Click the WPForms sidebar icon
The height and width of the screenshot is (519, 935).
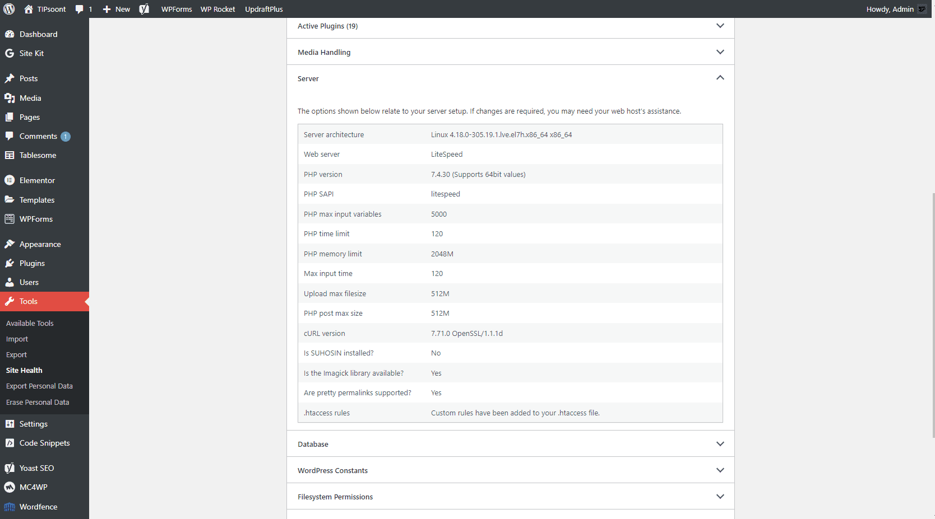(x=10, y=219)
